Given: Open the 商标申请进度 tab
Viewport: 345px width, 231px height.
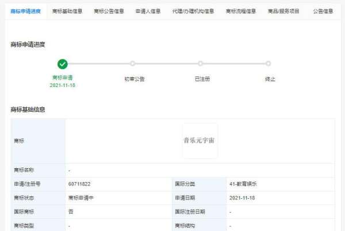Looking at the screenshot, I should [x=25, y=12].
